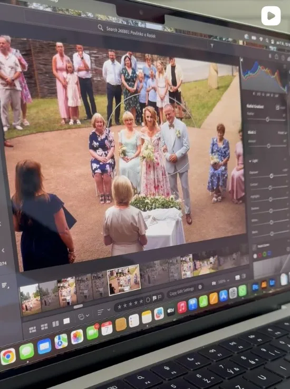Flag photo as rejected

tap(160, 297)
